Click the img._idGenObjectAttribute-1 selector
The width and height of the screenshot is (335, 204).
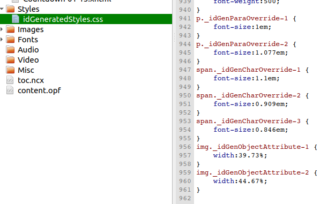click(252, 147)
